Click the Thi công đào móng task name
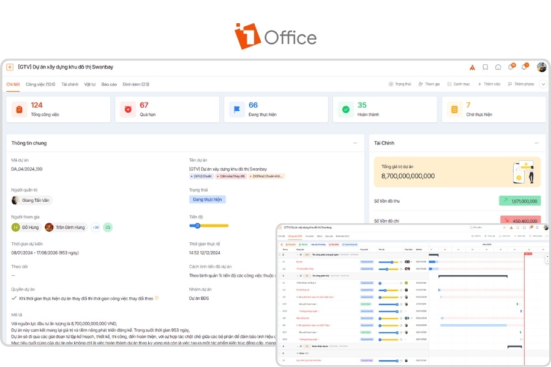The image size is (551, 367). click(305, 269)
